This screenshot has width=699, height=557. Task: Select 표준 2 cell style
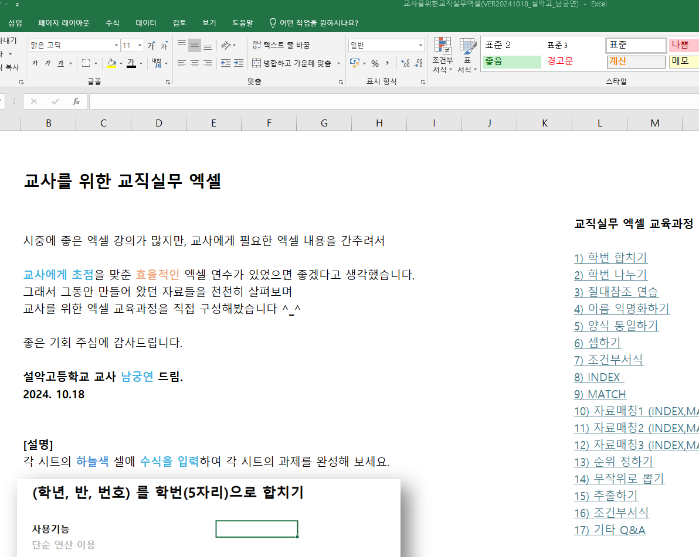coord(512,45)
